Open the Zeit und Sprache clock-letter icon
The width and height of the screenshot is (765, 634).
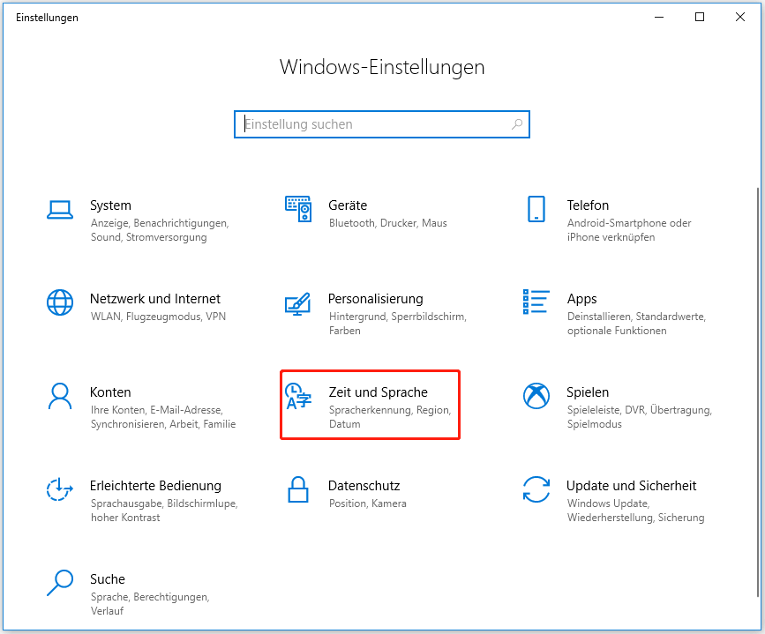click(x=298, y=396)
